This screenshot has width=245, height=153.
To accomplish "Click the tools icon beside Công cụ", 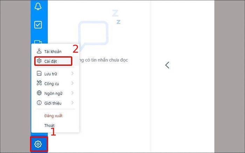I will click(39, 83).
